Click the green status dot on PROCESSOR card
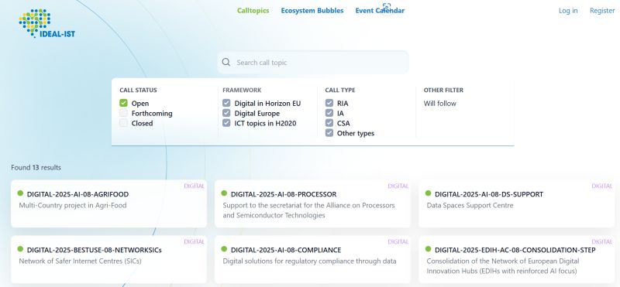 pyautogui.click(x=224, y=193)
